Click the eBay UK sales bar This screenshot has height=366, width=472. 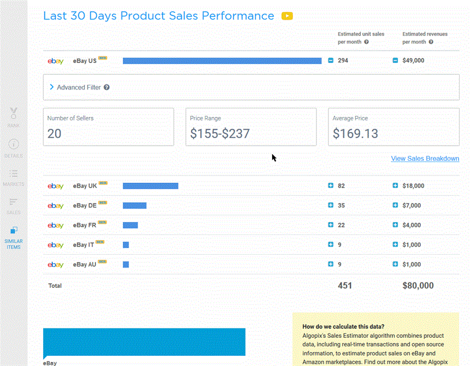[x=150, y=186]
